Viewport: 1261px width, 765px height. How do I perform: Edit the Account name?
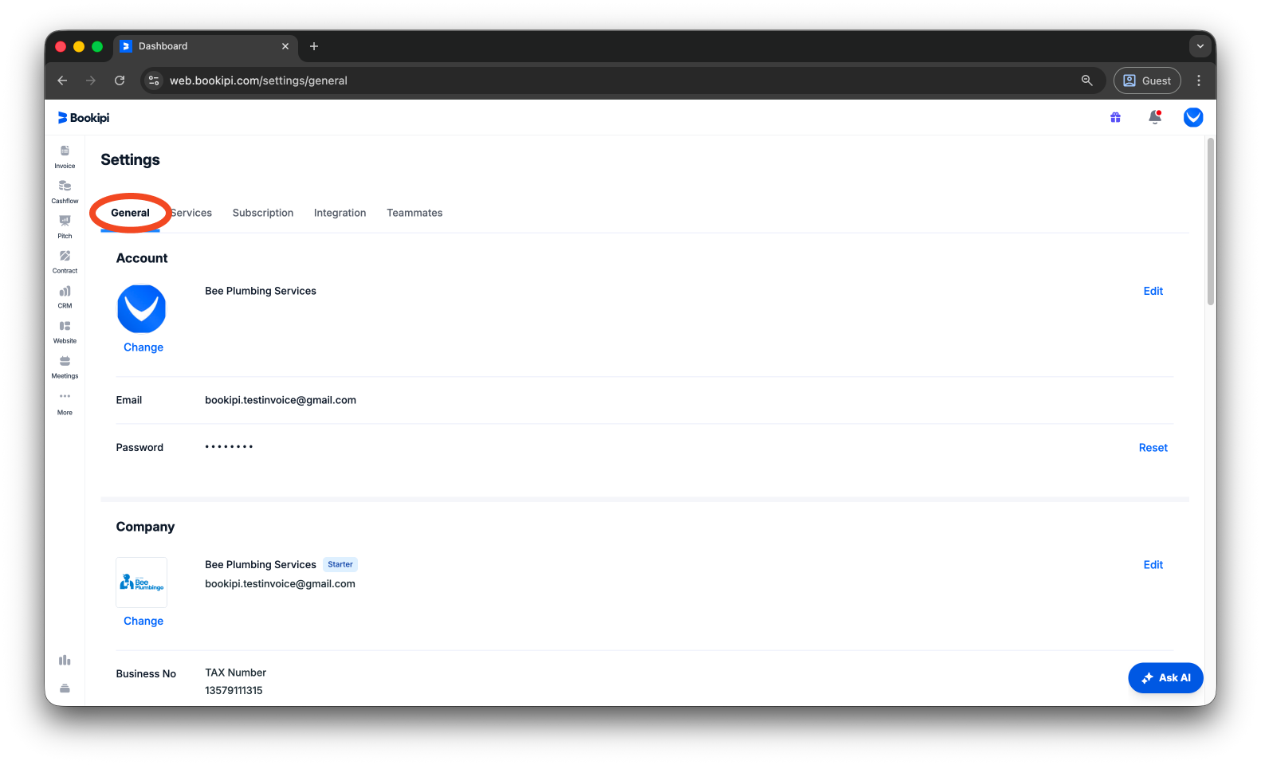[x=1153, y=291]
